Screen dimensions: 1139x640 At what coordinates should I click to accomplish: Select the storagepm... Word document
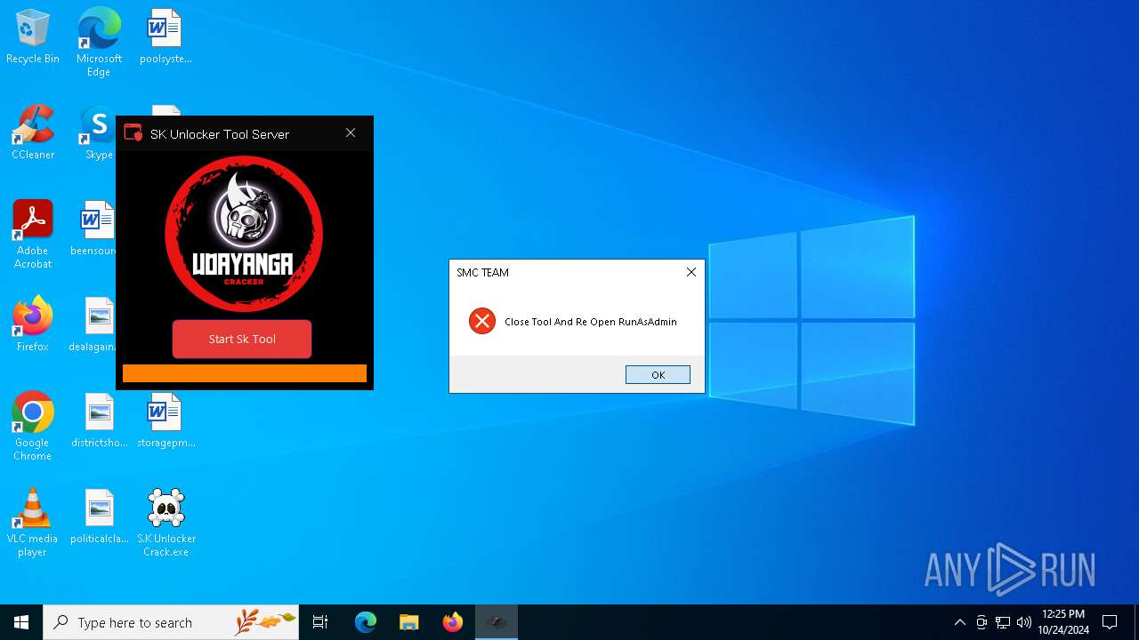click(x=166, y=420)
